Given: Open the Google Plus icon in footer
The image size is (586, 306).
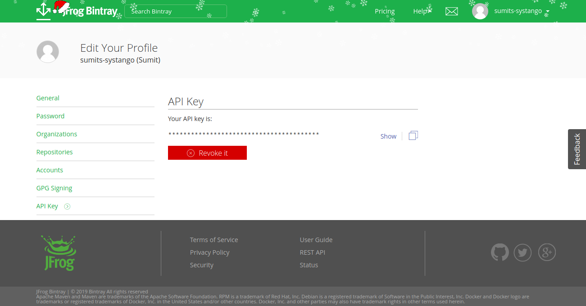Looking at the screenshot, I should coord(547,252).
